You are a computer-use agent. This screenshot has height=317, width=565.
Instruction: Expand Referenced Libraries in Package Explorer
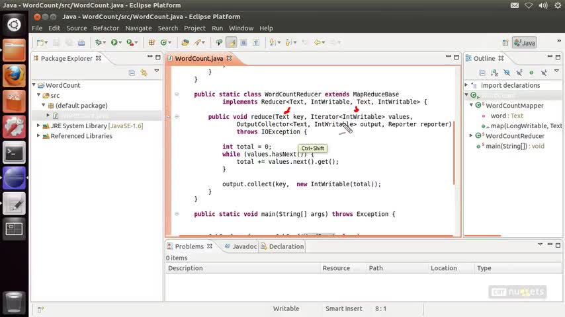coord(38,136)
